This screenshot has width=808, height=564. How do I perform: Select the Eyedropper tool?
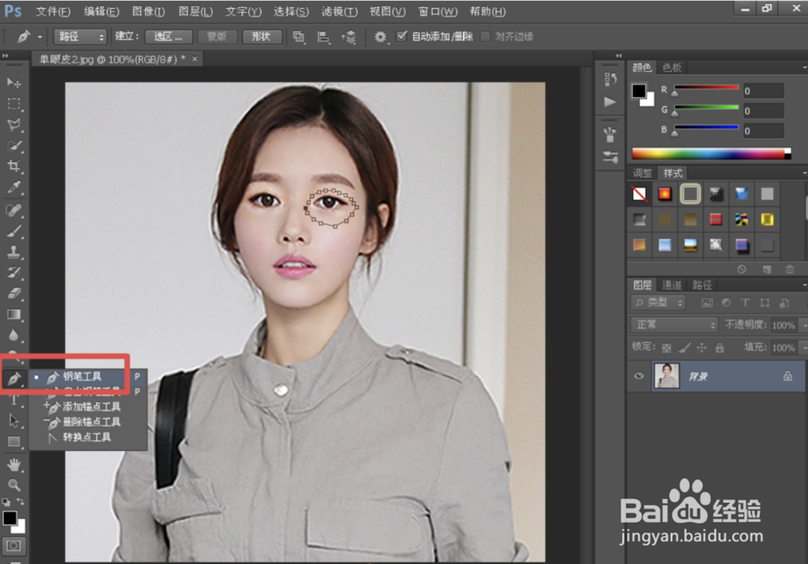coord(14,187)
